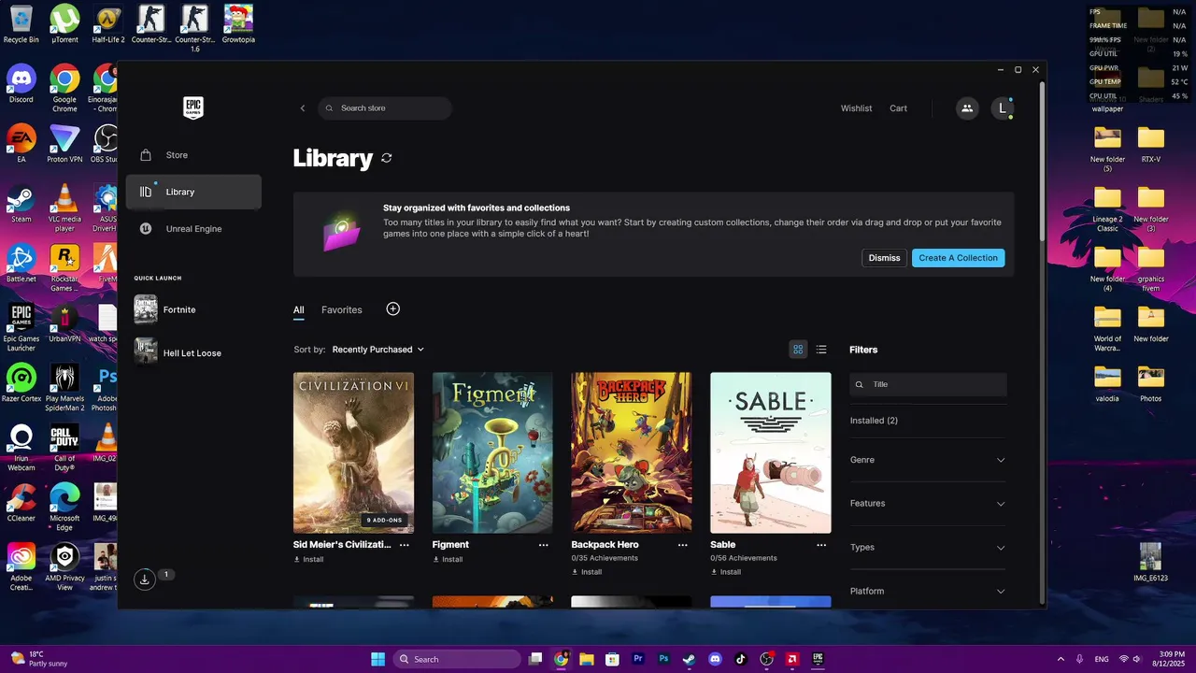Switch to the Favorites tab
The width and height of the screenshot is (1196, 673).
click(342, 310)
